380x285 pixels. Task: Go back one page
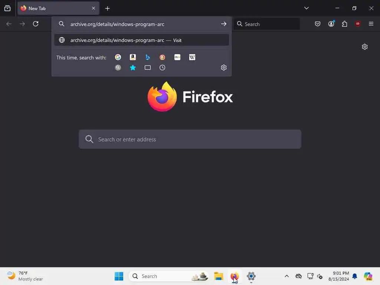coord(9,24)
